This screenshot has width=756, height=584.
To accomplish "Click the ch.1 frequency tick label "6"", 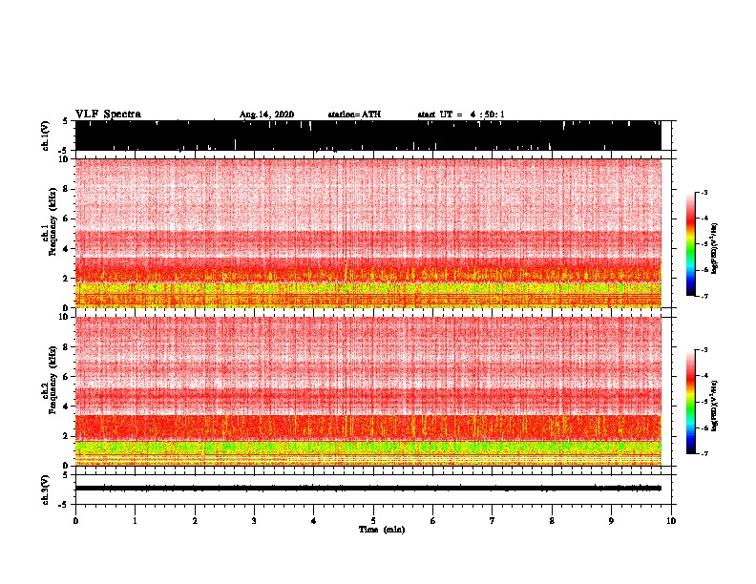I will [x=65, y=219].
